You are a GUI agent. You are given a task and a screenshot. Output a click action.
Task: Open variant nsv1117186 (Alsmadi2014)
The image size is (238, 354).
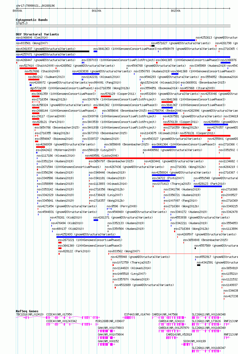[56, 156]
